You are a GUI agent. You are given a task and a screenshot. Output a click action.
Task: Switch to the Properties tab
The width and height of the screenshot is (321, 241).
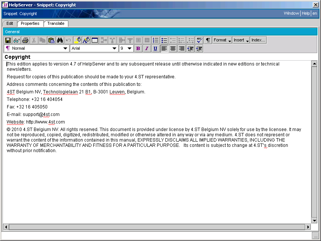(x=30, y=23)
